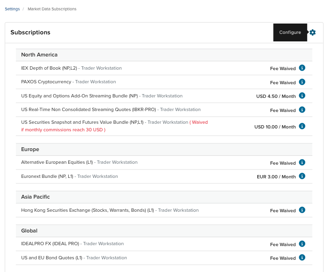Click USD 10.00 / Month price
This screenshot has width=332, height=272.
(x=275, y=127)
